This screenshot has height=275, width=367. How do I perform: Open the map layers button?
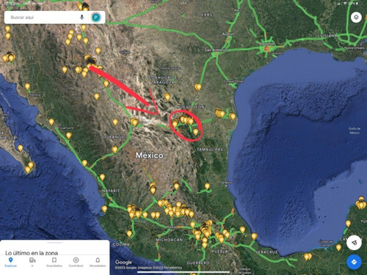[356, 18]
